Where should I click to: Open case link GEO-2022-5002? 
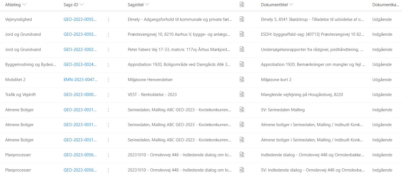point(81,50)
